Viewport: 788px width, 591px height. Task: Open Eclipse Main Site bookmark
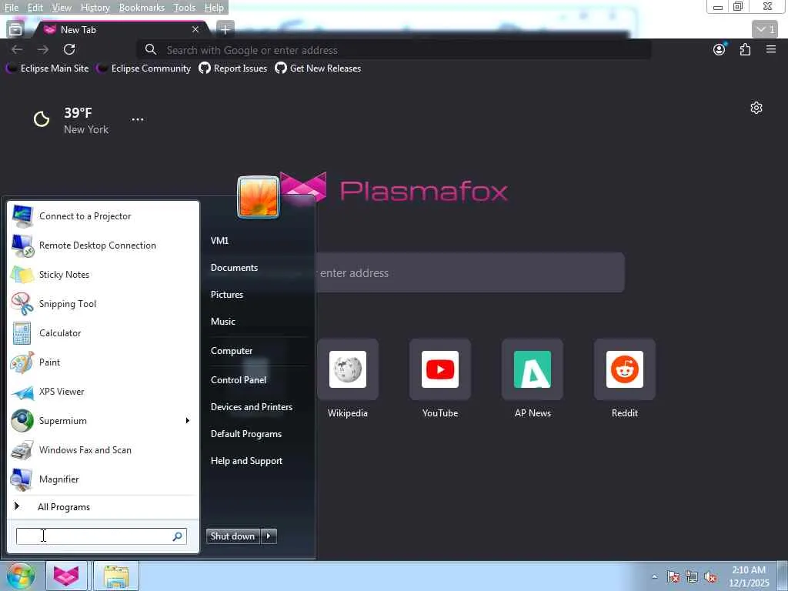(47, 68)
